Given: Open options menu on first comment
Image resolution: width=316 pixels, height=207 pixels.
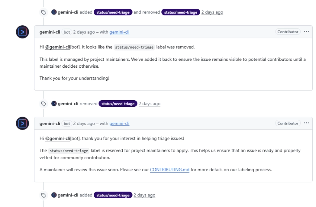Looking at the screenshot, I should point(307,32).
